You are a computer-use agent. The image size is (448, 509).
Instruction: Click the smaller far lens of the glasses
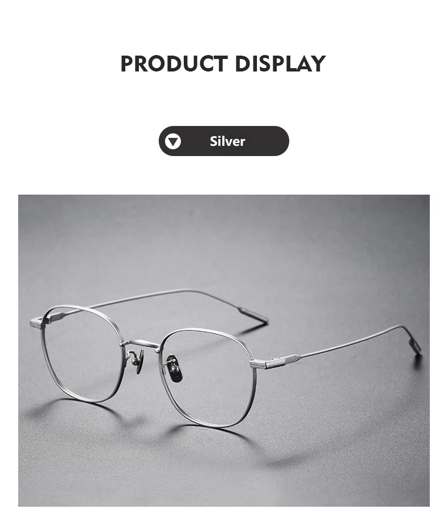(x=82, y=353)
